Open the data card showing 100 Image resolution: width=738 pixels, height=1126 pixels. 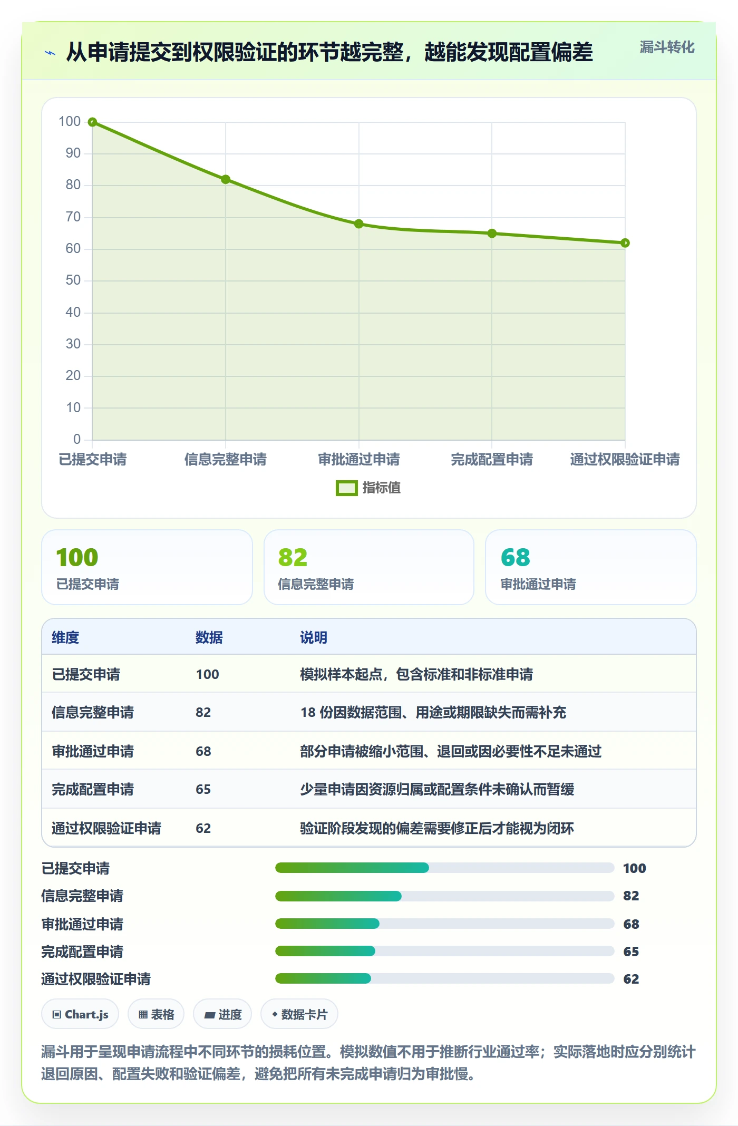click(147, 567)
